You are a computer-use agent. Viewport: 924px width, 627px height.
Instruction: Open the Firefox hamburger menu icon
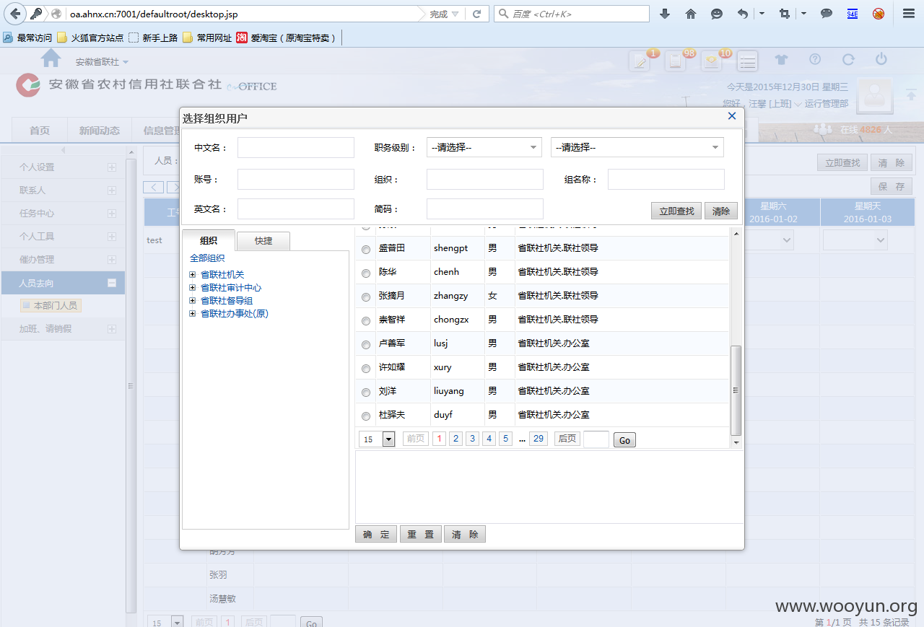(909, 14)
